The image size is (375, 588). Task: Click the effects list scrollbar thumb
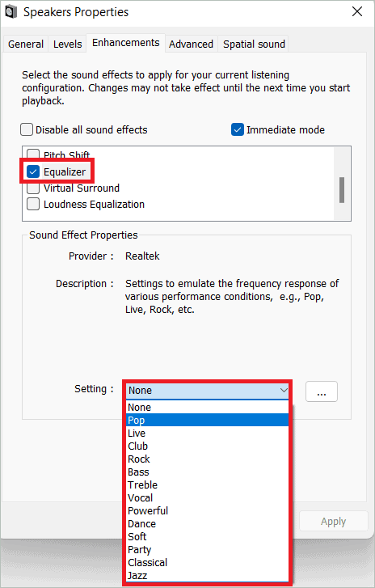(342, 190)
